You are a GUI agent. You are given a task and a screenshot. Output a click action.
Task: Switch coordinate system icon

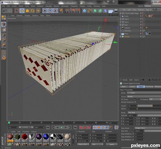(61, 11)
